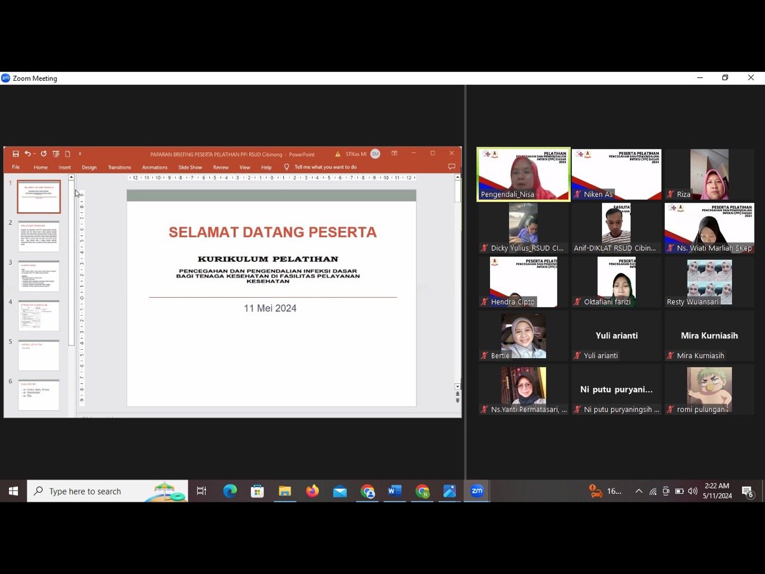Image resolution: width=765 pixels, height=574 pixels.
Task: Click the volume icon in system tray
Action: (x=693, y=491)
